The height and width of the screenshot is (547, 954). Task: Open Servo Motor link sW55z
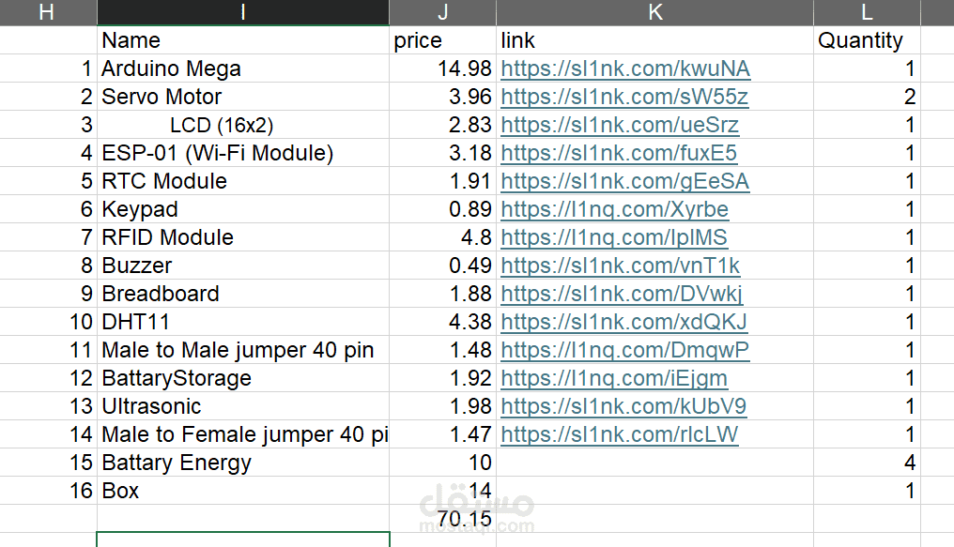click(624, 97)
